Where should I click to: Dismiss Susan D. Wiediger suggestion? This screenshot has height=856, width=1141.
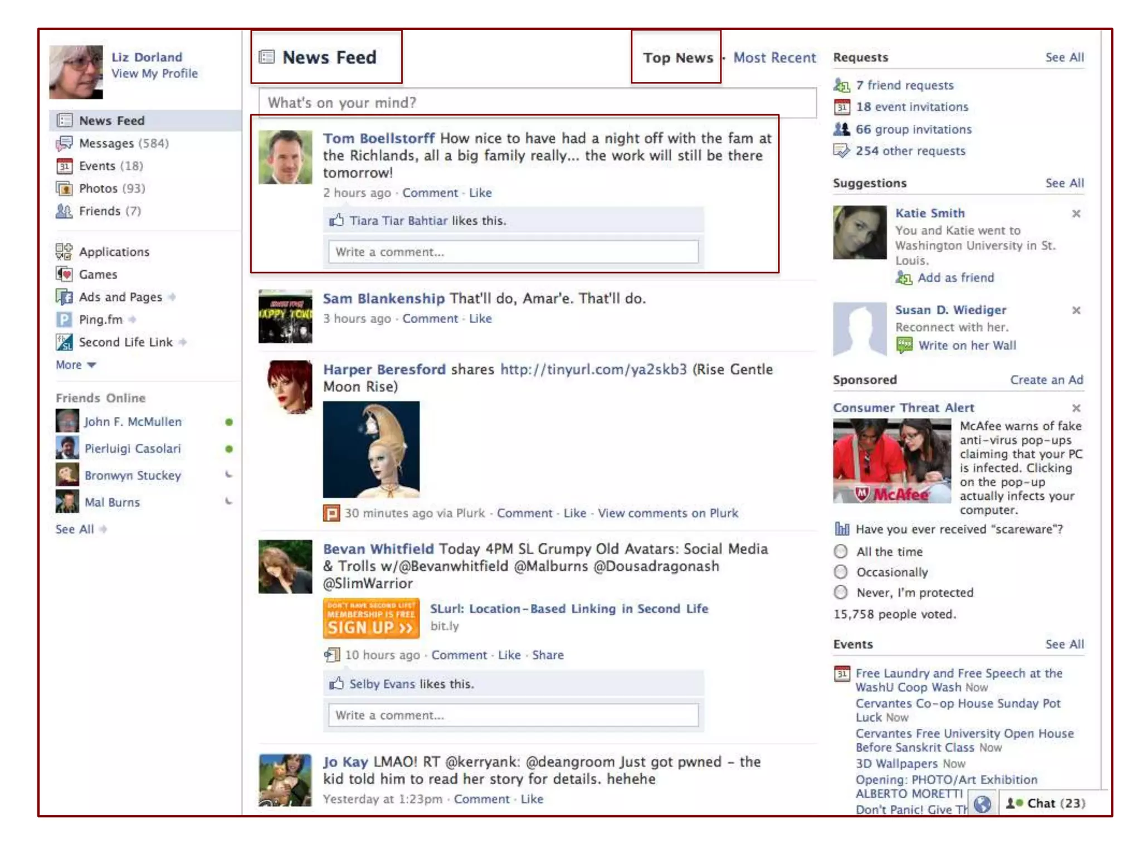coord(1076,310)
